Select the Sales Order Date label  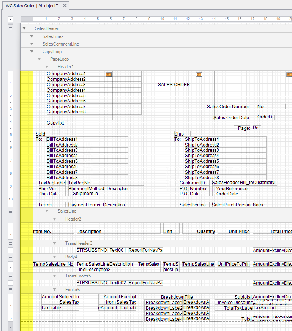click(x=229, y=117)
